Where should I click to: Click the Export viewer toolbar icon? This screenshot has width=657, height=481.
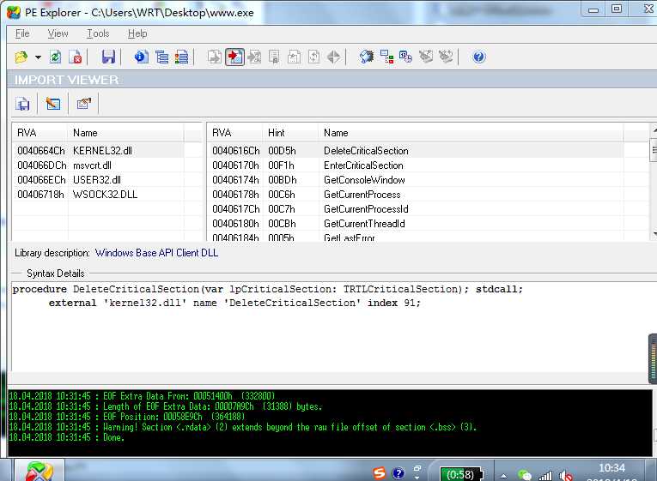(215, 57)
